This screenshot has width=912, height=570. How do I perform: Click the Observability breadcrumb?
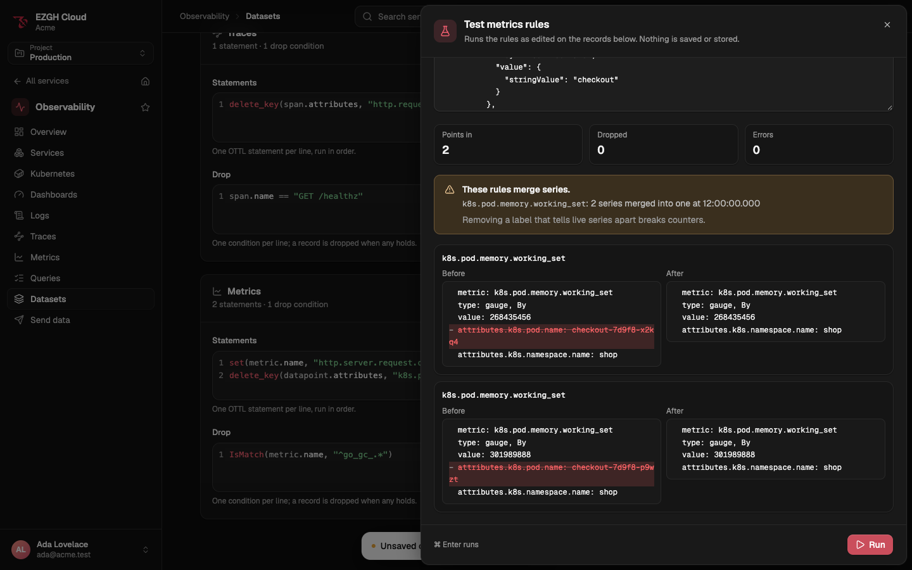point(205,16)
